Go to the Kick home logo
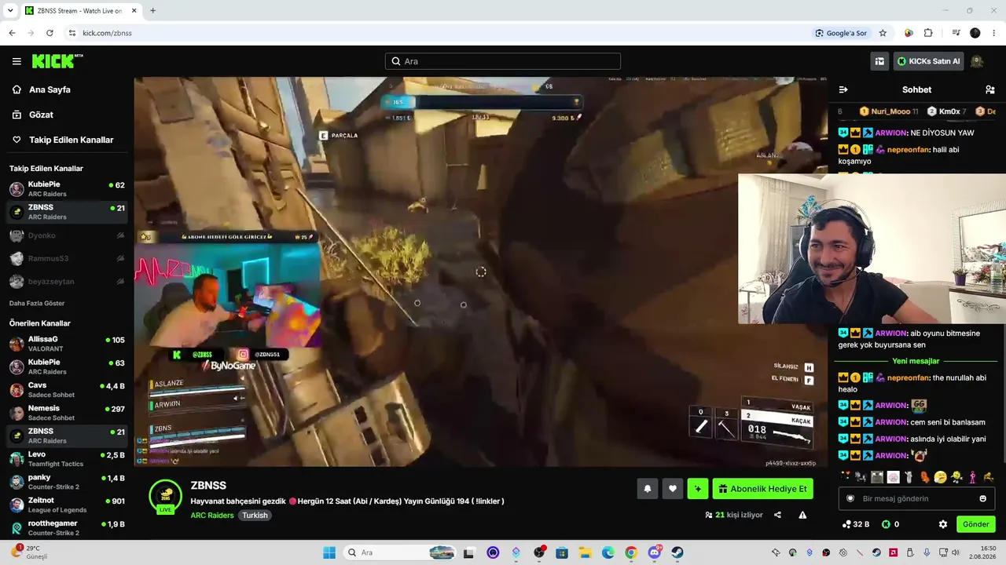 pos(57,61)
